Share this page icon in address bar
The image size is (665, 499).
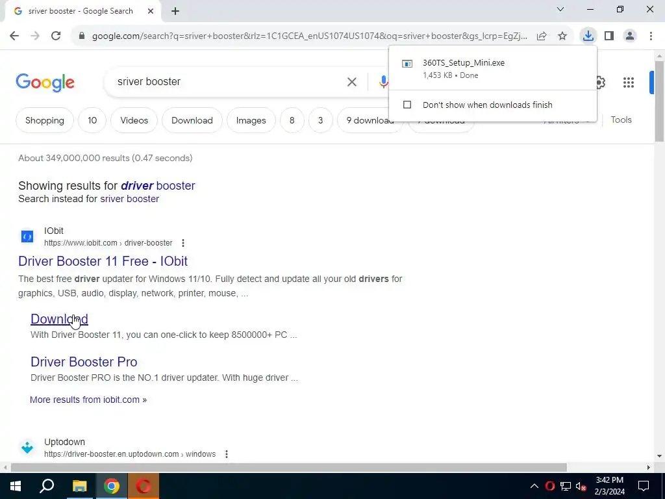tap(542, 36)
